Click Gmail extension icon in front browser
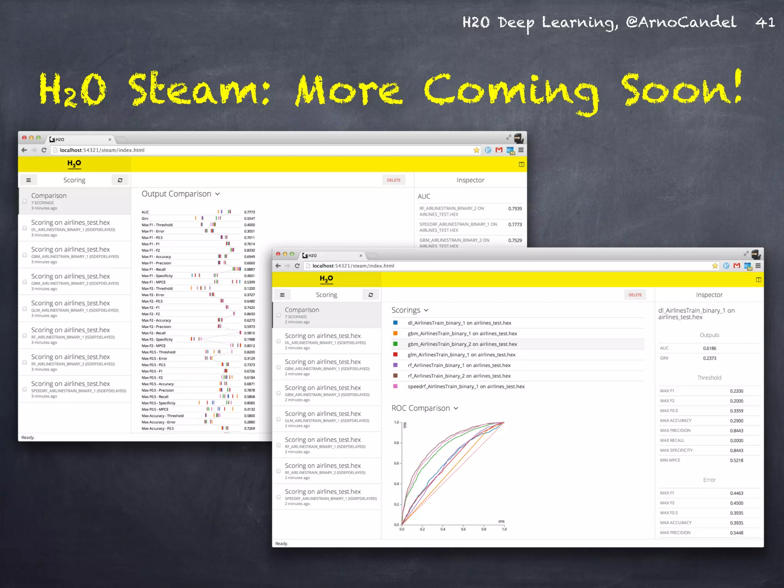The height and width of the screenshot is (588, 784). pos(737,266)
